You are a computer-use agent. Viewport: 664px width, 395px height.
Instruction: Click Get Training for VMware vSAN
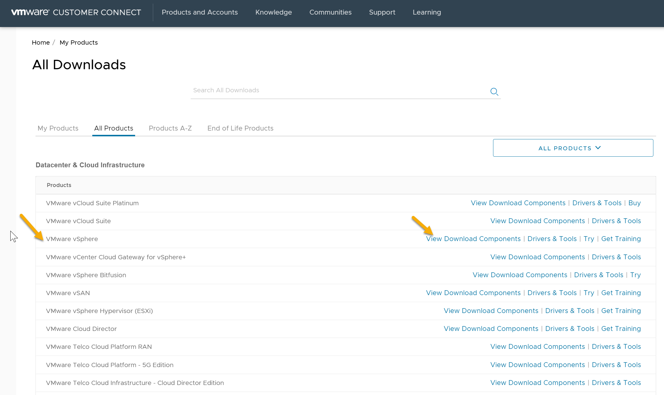click(x=621, y=293)
